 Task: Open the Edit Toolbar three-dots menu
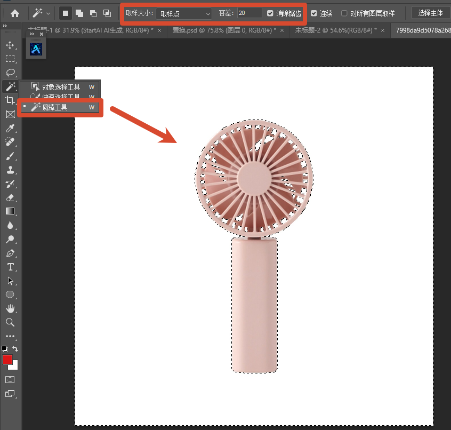[10, 336]
